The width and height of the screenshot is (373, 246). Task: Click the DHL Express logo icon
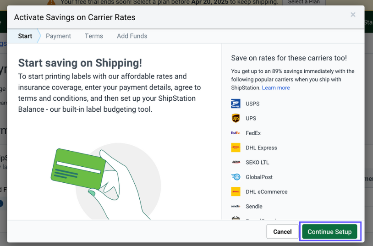point(236,148)
